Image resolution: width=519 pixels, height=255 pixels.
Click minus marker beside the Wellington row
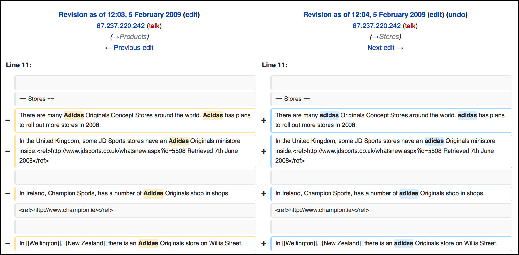pos(8,244)
